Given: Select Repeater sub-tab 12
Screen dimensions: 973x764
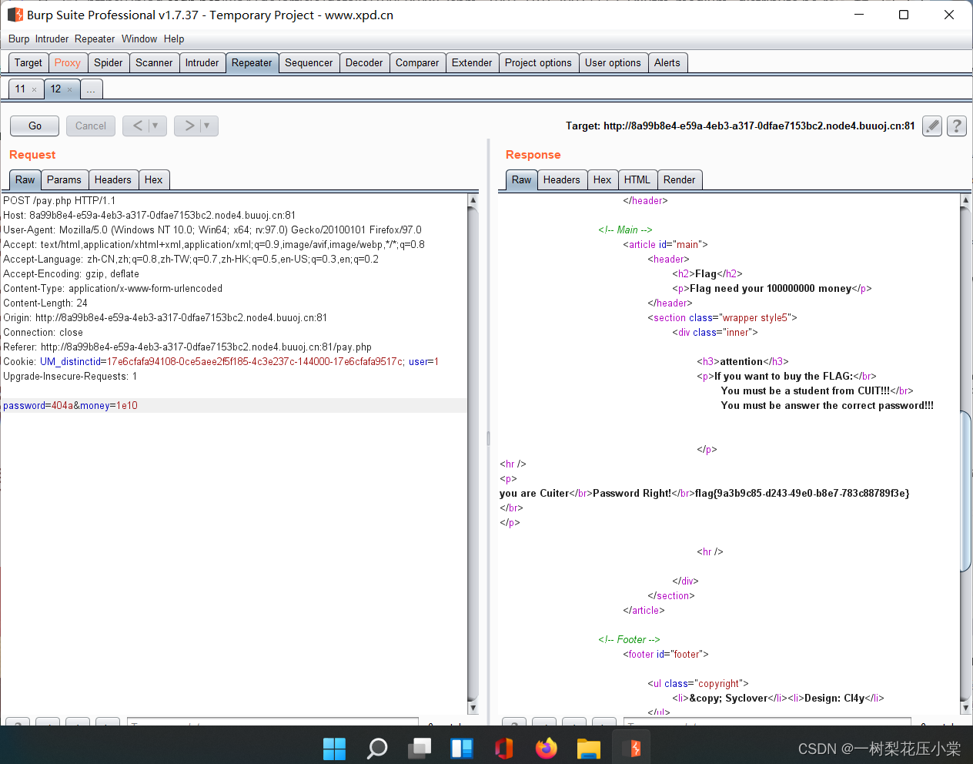Looking at the screenshot, I should 55,89.
